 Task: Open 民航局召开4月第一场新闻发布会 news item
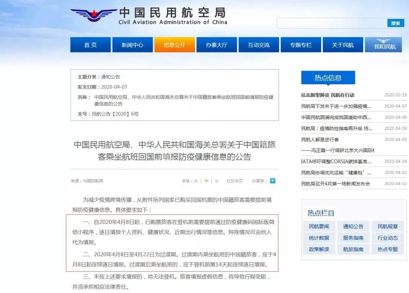click(336, 184)
